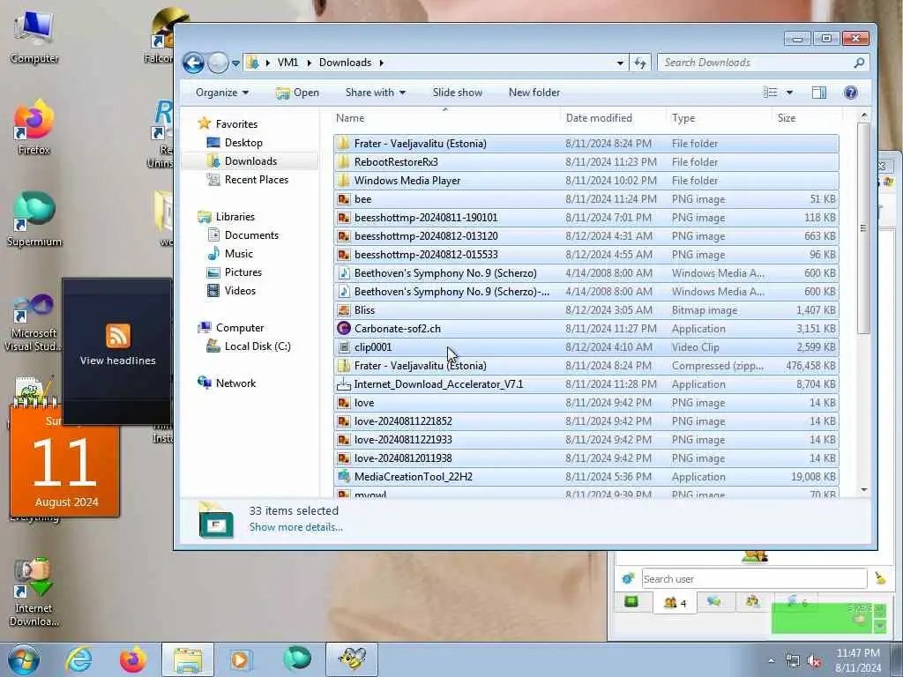Click View headlines on the feed gadget
903x677 pixels.
point(117,361)
